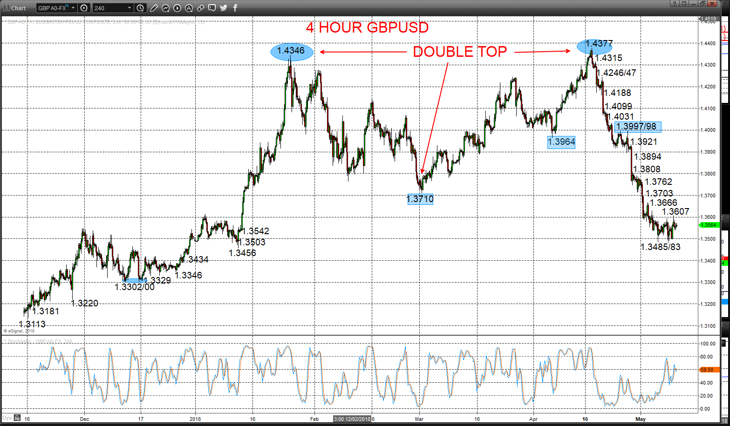Open the time template clock menu
The image size is (730, 426).
point(141,8)
